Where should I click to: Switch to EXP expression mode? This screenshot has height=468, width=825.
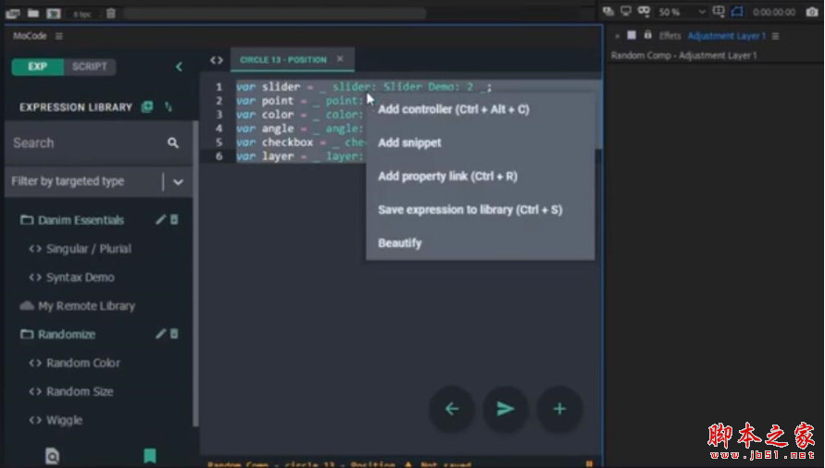[37, 67]
